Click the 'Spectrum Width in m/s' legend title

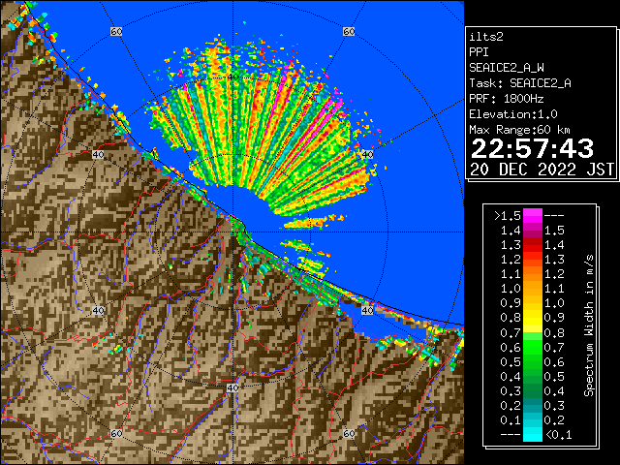pos(589,325)
